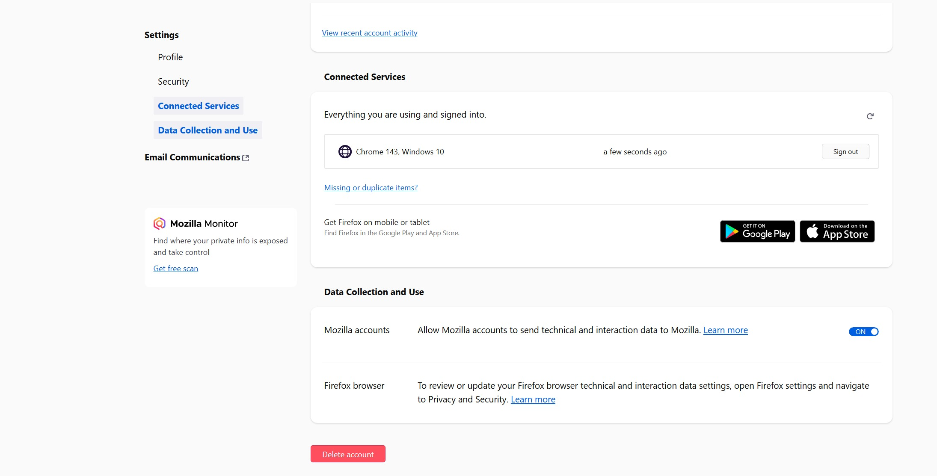
Task: Click Missing or duplicate items link
Action: [x=371, y=188]
